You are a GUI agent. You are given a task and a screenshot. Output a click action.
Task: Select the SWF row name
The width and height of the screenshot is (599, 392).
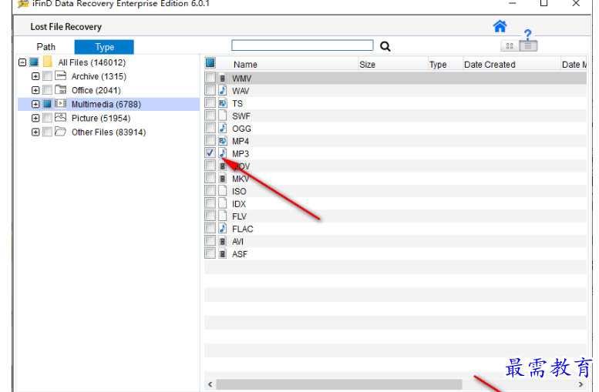[x=241, y=116]
